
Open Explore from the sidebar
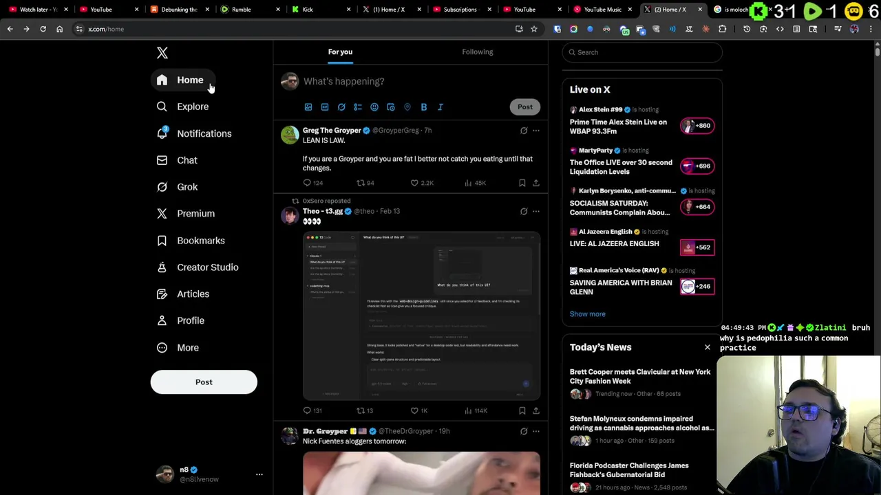(x=182, y=107)
